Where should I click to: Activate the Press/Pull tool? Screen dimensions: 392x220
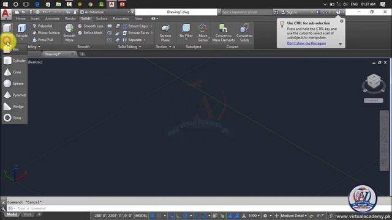coord(43,40)
